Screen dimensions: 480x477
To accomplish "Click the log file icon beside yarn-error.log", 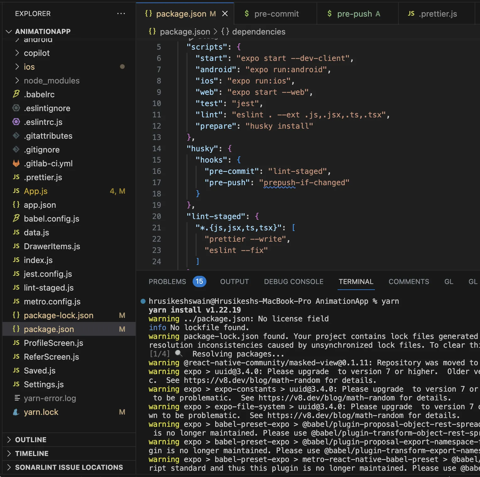I will (x=17, y=398).
